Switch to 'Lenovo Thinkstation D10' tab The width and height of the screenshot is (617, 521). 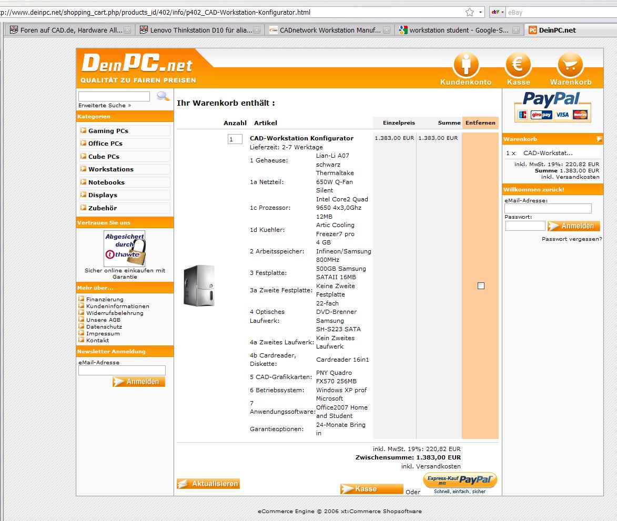coord(200,30)
